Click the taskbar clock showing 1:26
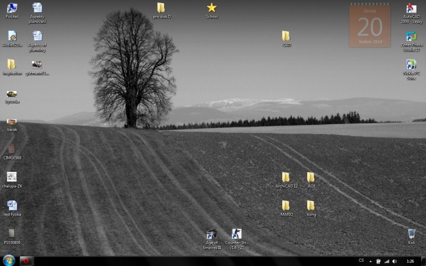This screenshot has width=426, height=266. coord(410,261)
